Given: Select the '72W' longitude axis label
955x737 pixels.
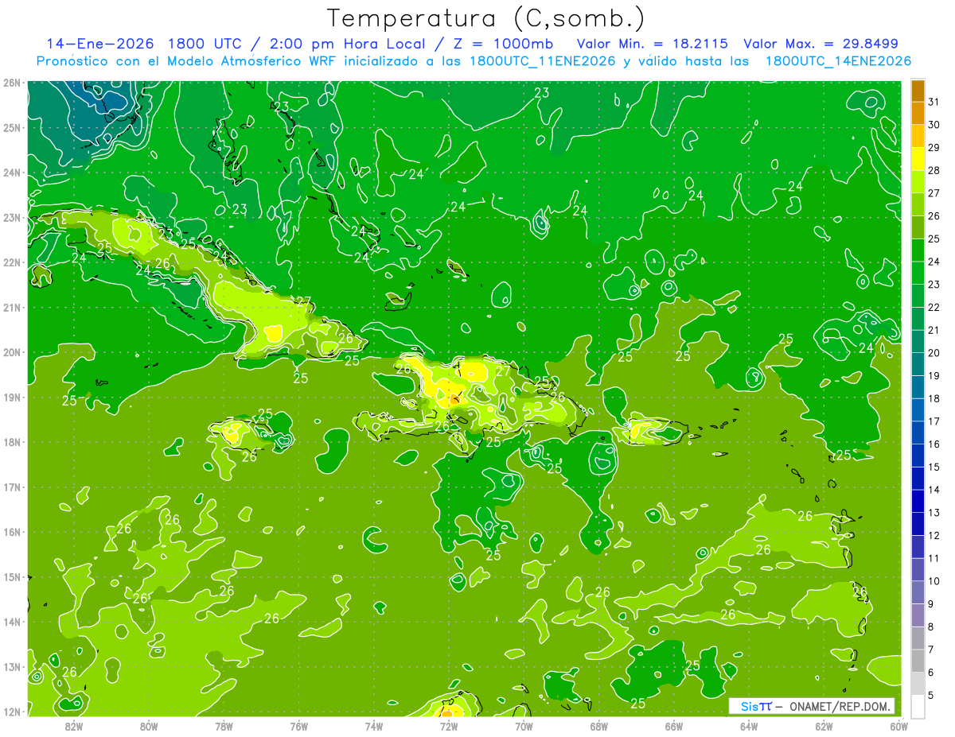Looking at the screenshot, I should click(x=449, y=725).
